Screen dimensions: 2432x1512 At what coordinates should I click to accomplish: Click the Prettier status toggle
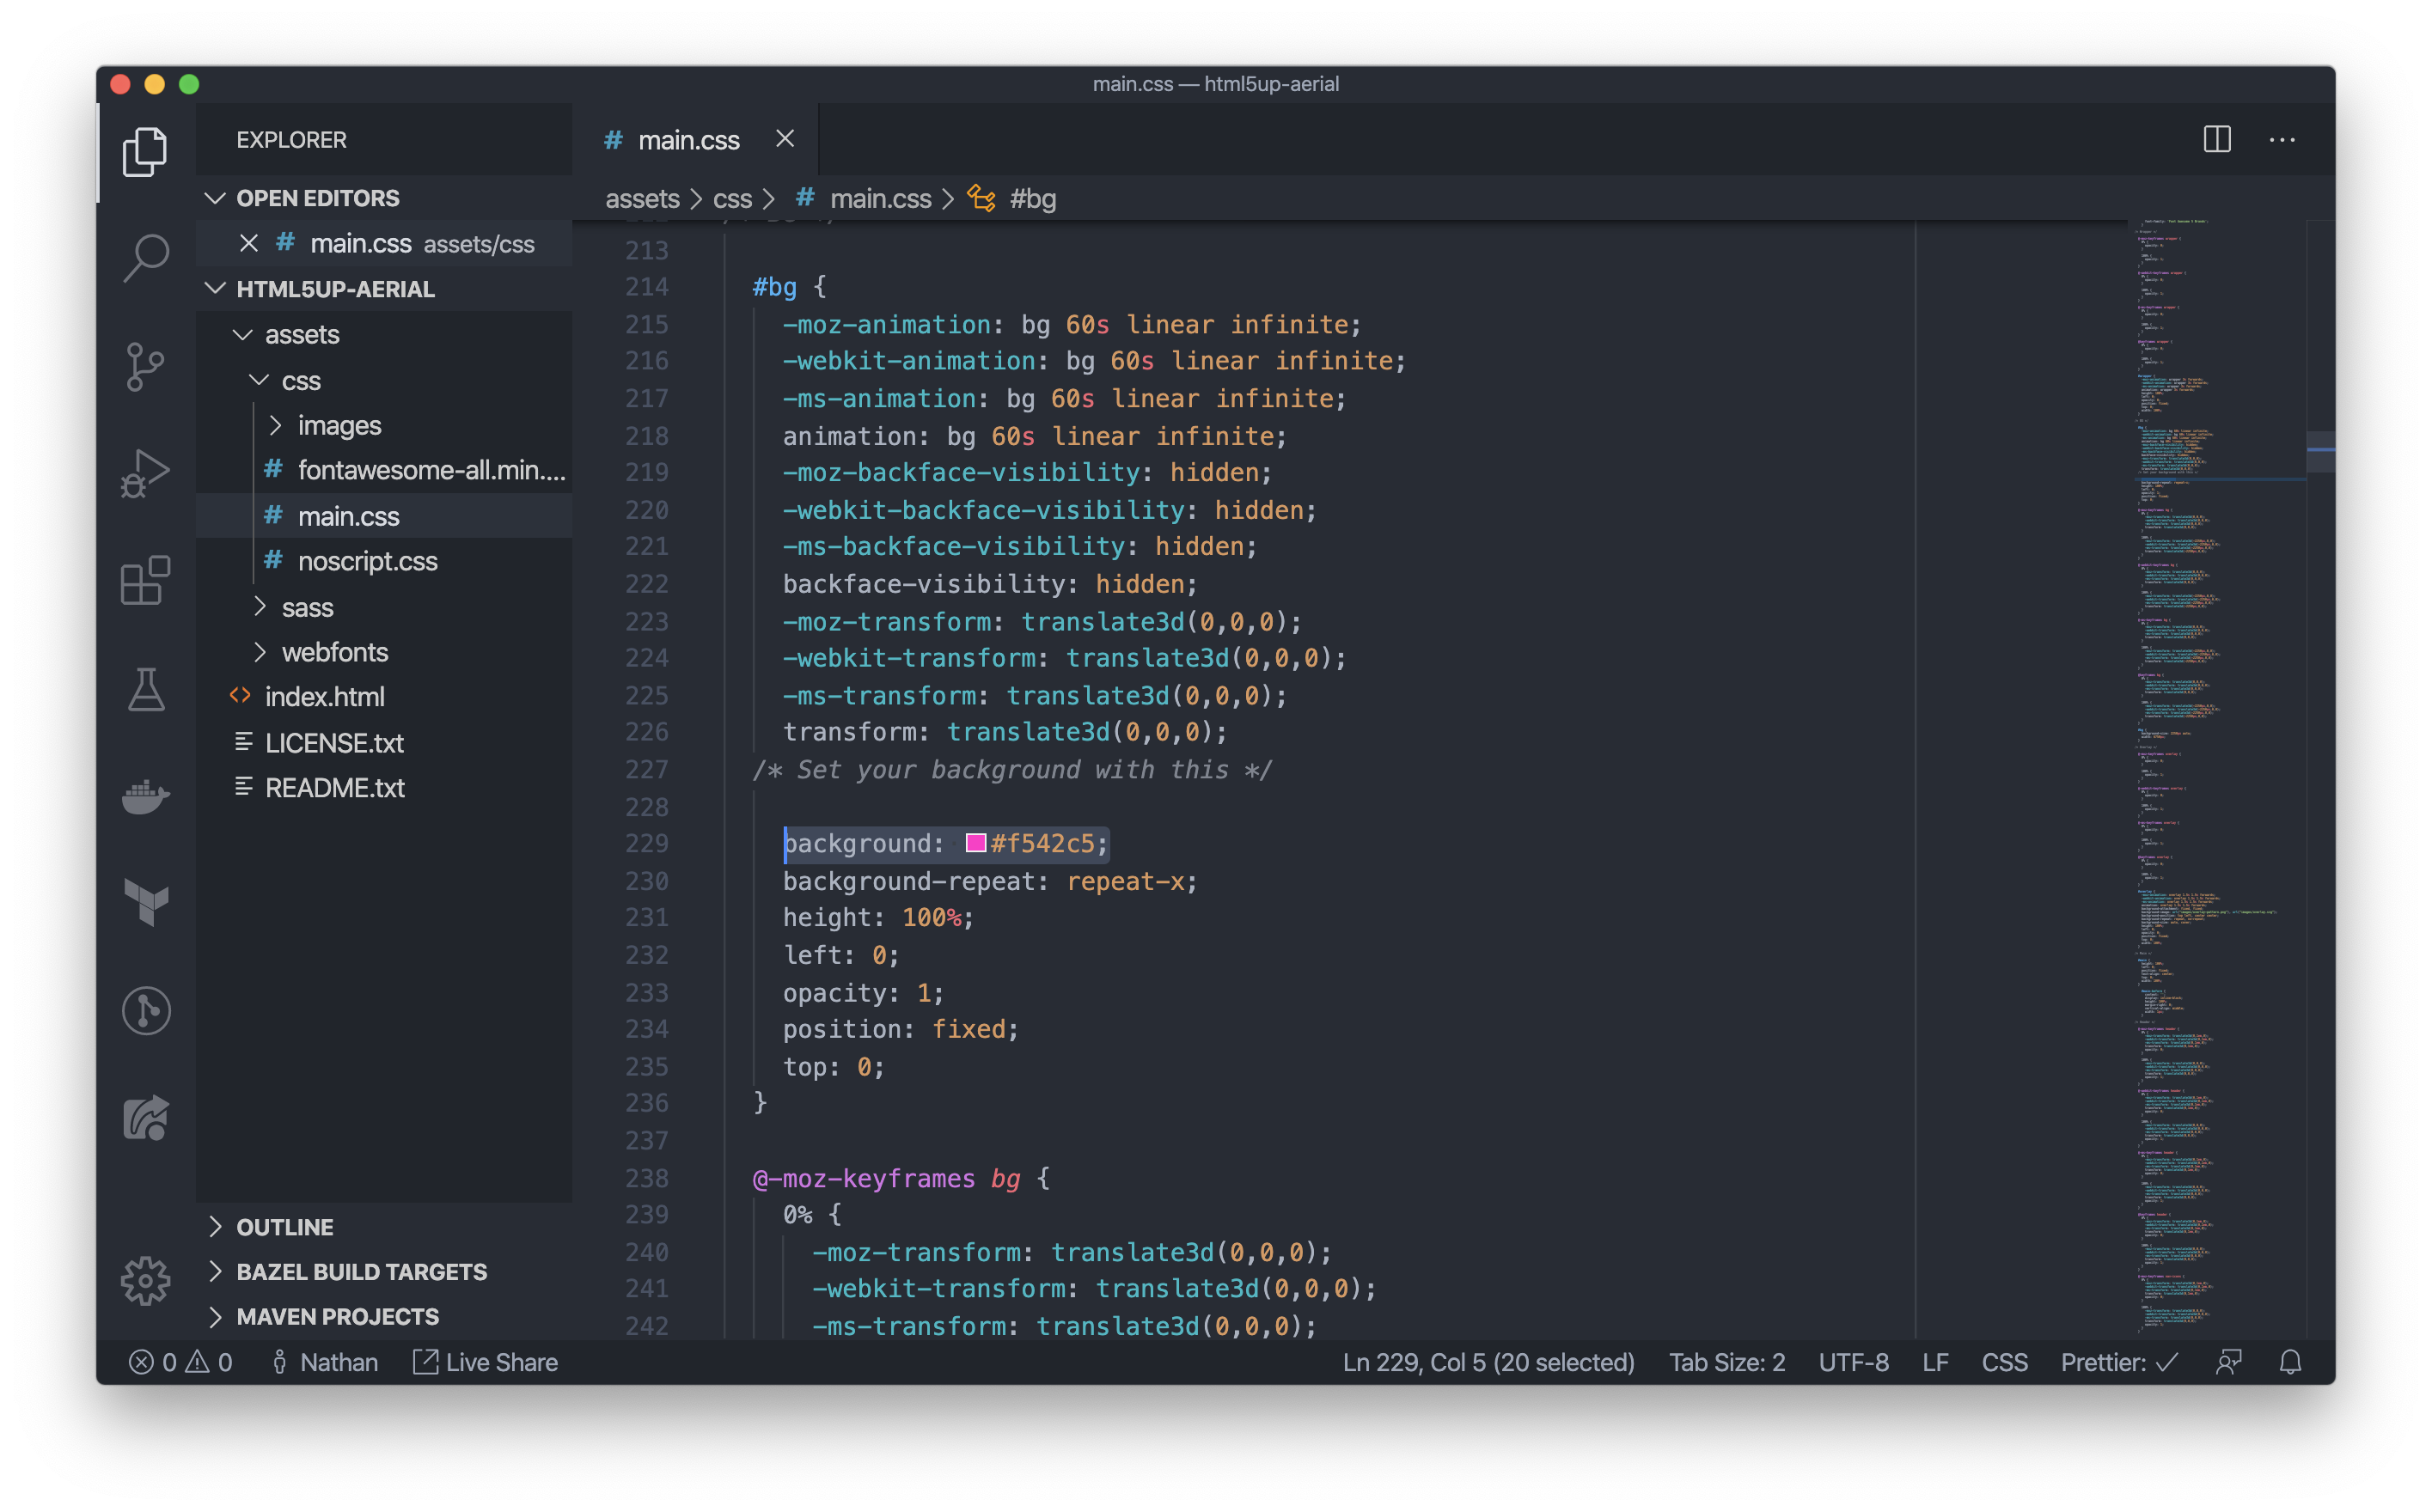point(2118,1362)
